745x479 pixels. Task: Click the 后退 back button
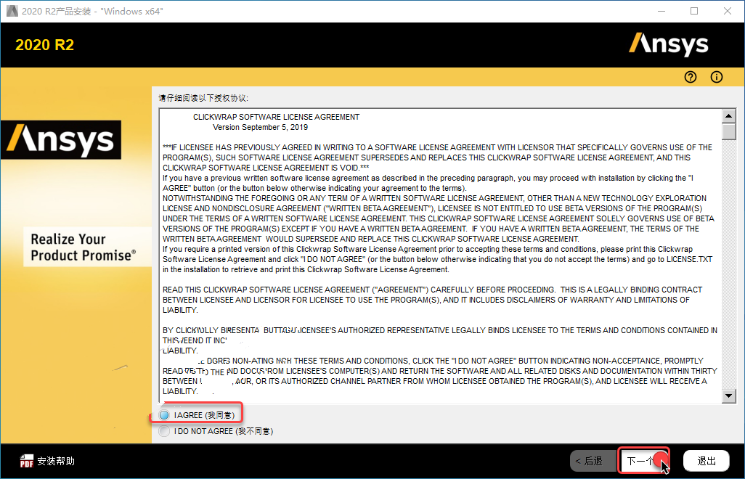[x=593, y=461]
